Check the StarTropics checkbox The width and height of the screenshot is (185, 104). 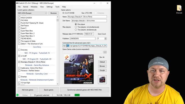(19, 25)
